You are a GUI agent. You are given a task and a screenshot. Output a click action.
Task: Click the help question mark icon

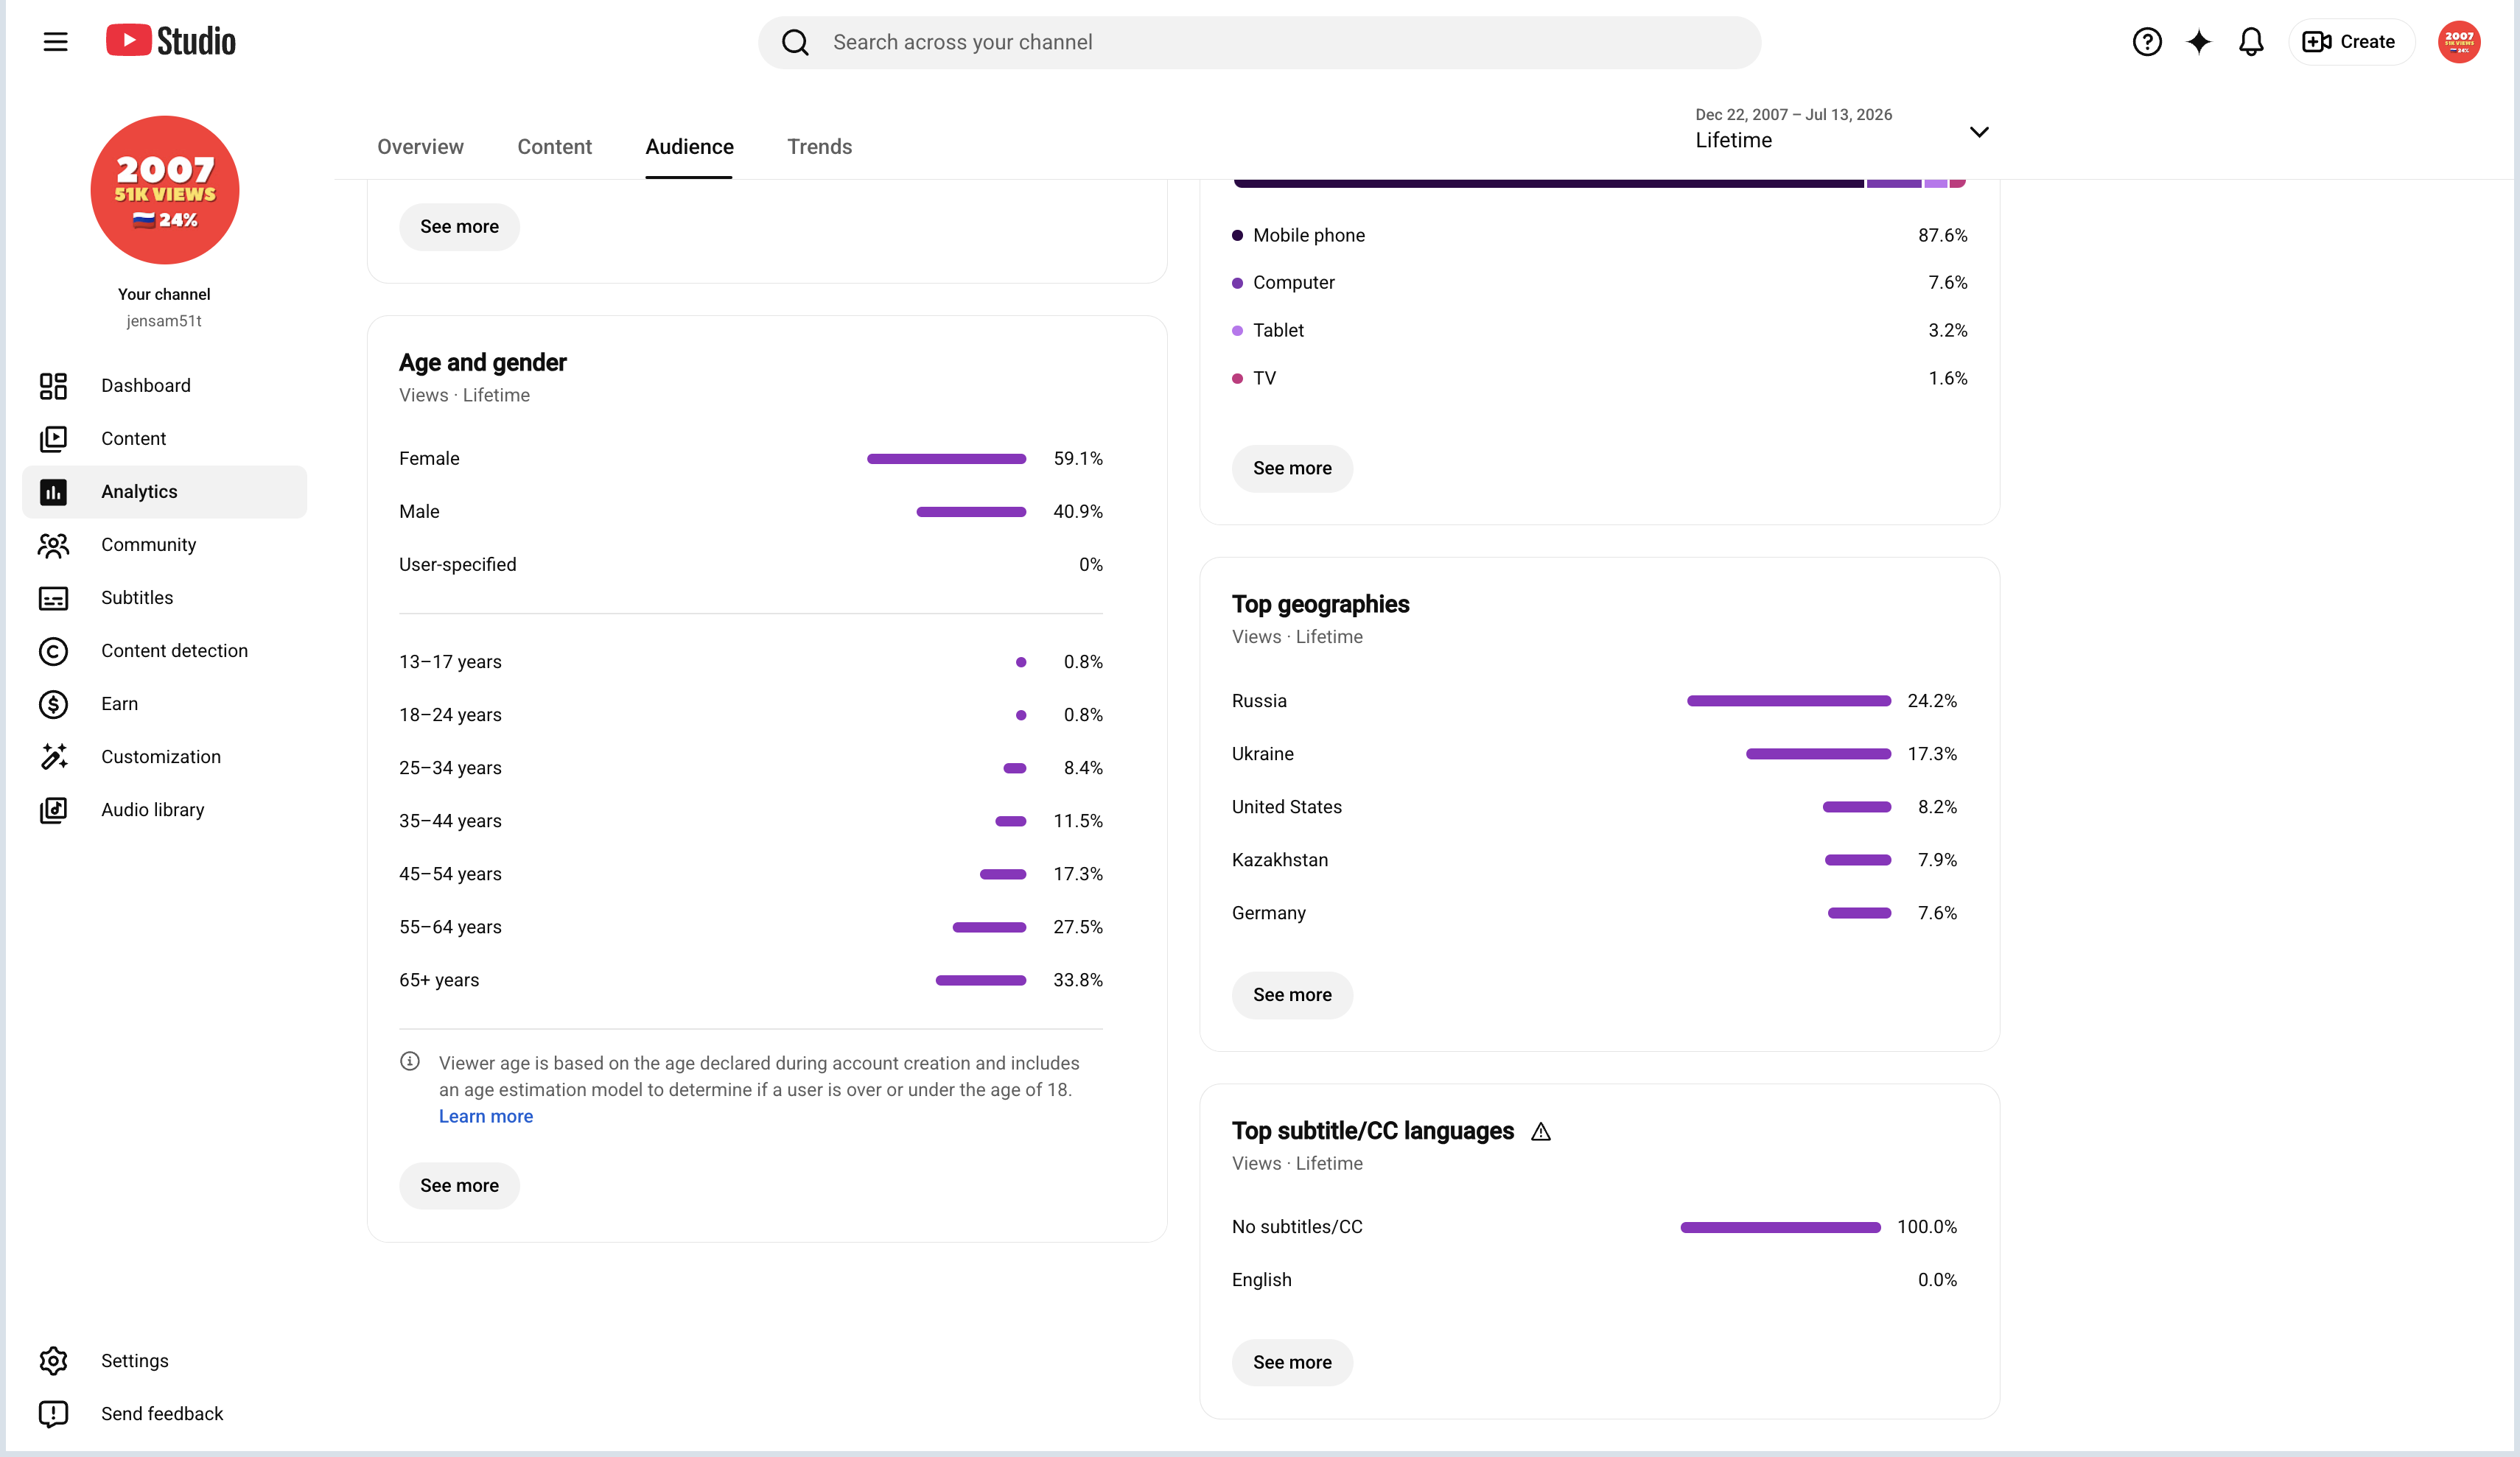(x=2146, y=42)
